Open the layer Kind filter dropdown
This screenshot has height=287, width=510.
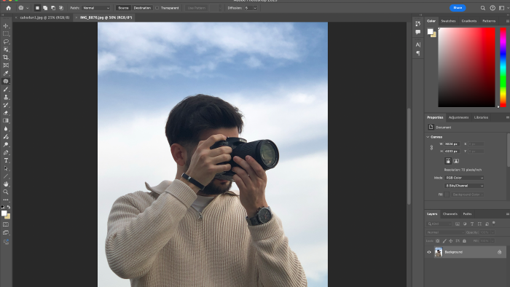click(x=439, y=224)
